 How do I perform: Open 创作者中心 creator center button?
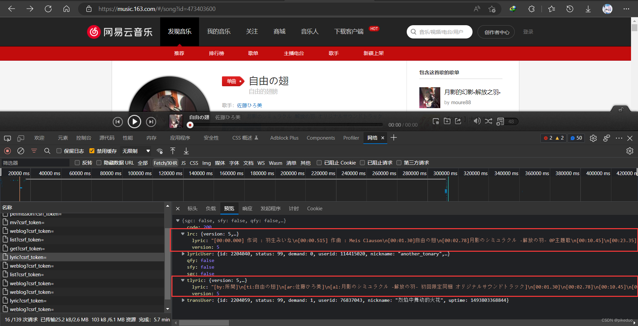(x=496, y=32)
